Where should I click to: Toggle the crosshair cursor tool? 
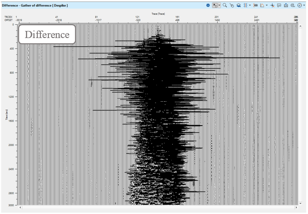(272, 5)
